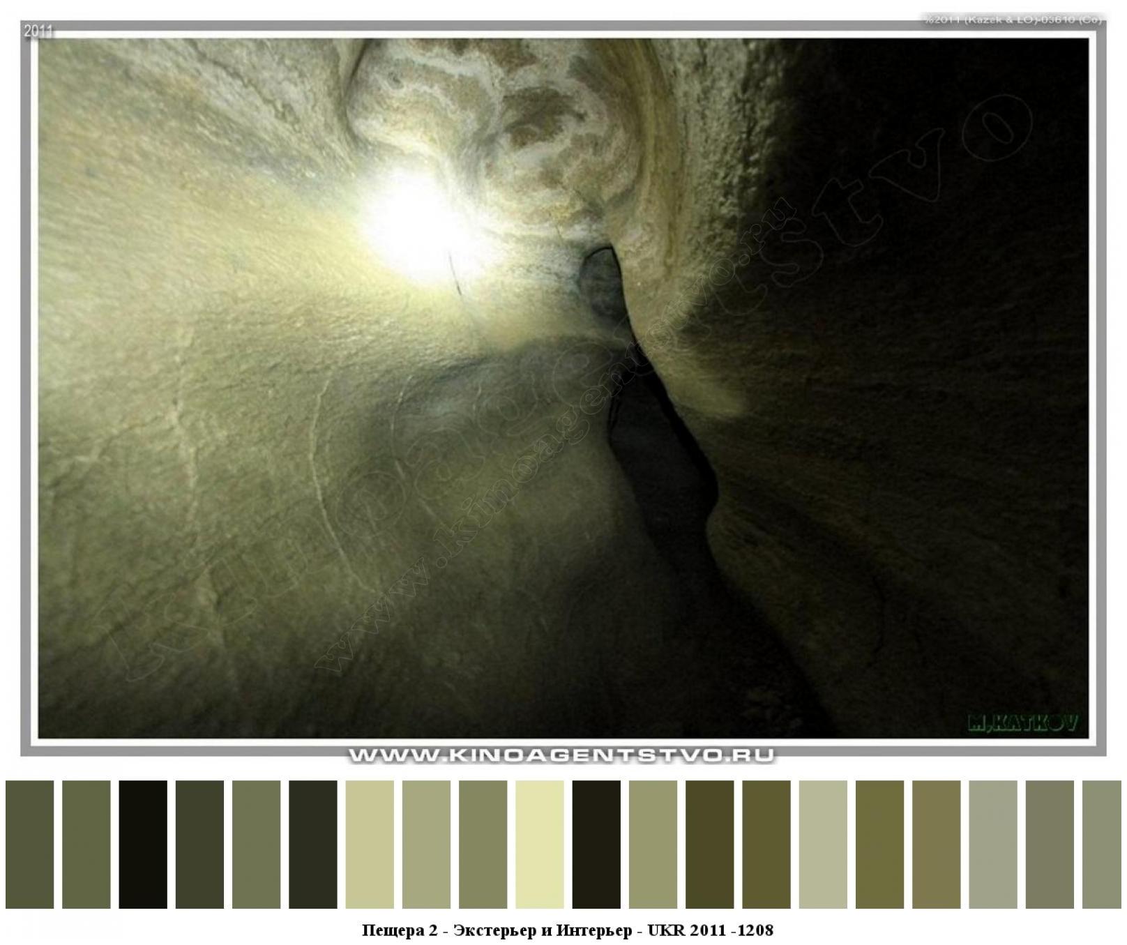This screenshot has width=1127, height=945.
Task: Click the Kazek & LO copyright text
Action: pos(1013,20)
